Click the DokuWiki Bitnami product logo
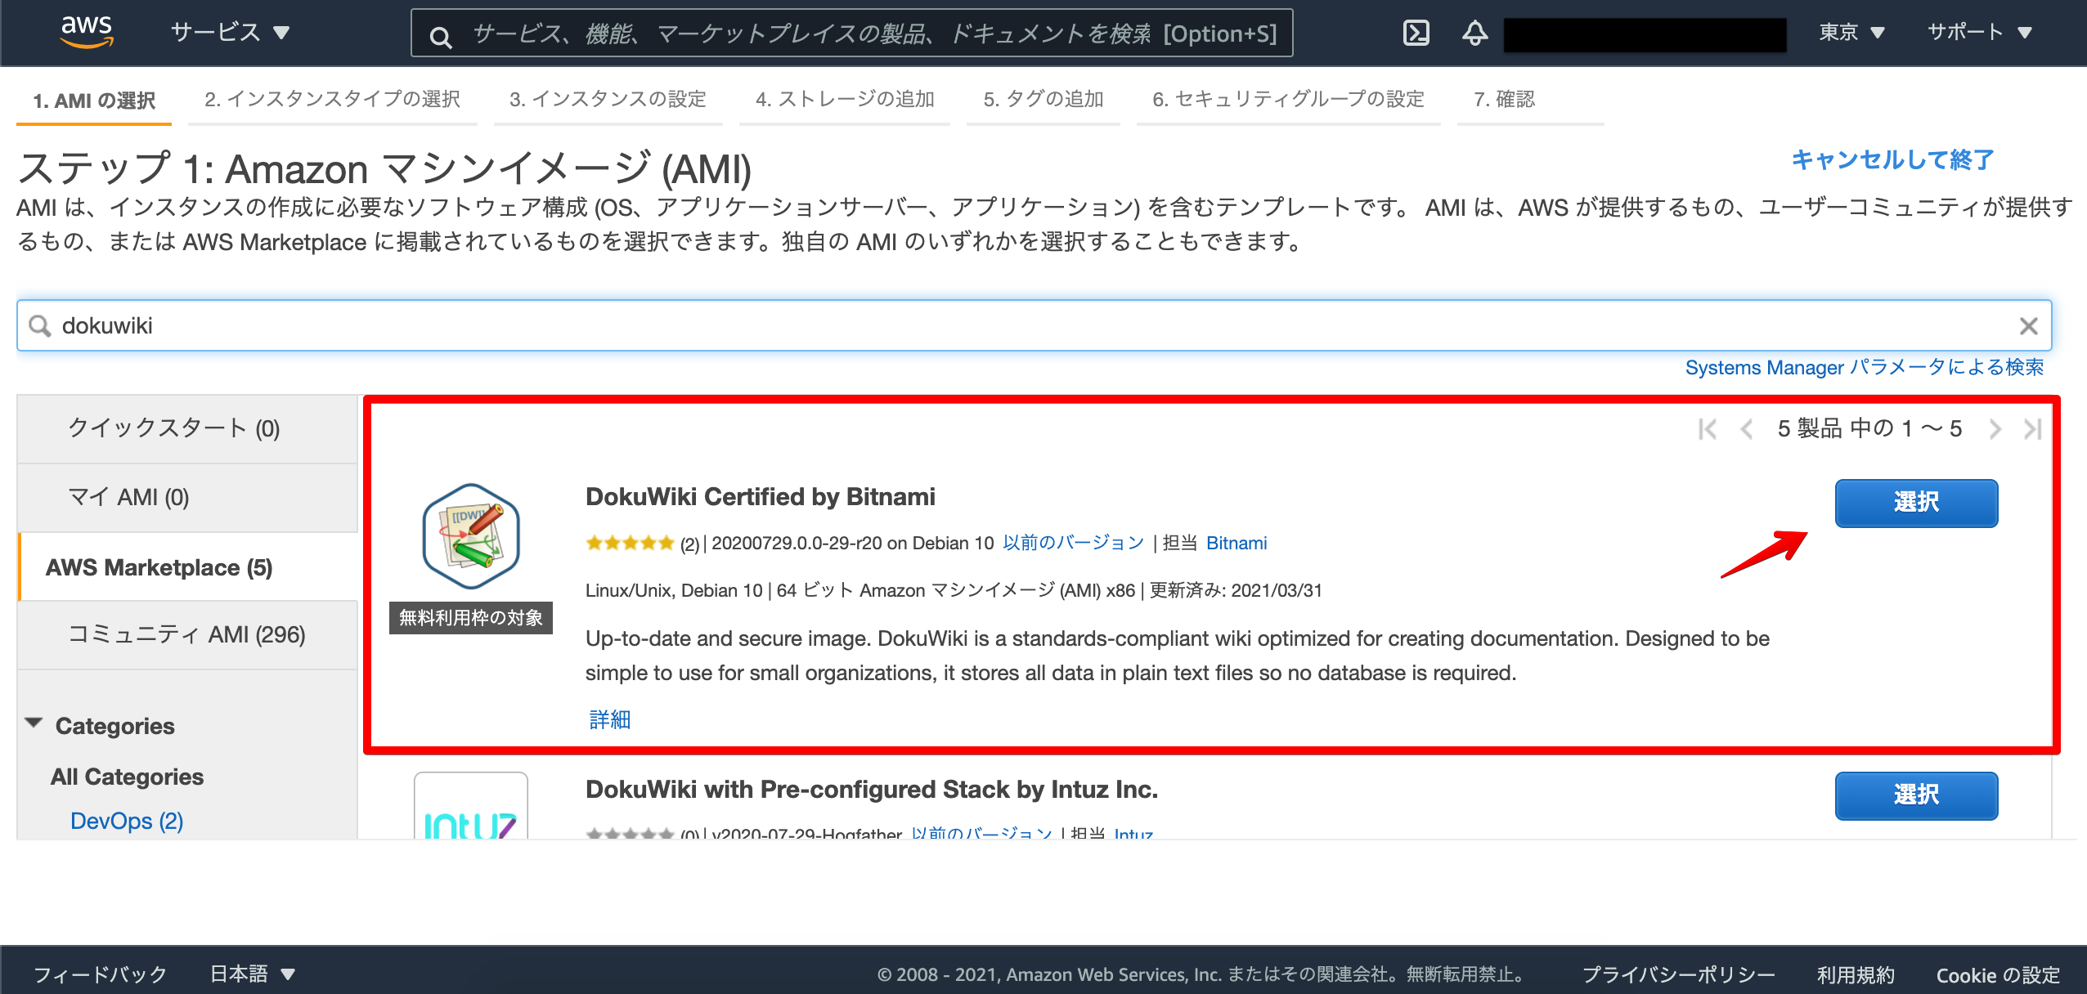 tap(471, 535)
